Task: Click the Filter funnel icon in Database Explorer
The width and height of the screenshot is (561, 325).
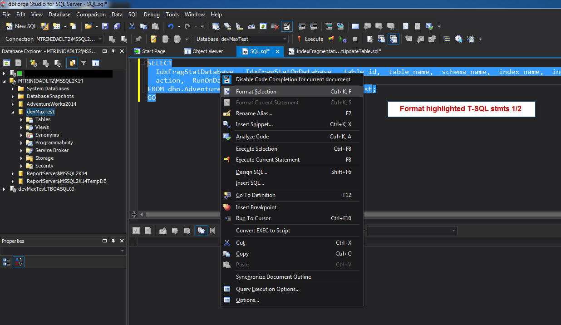Action: click(x=84, y=63)
